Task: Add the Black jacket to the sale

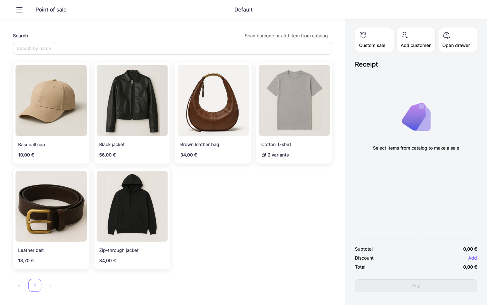Action: [x=132, y=100]
